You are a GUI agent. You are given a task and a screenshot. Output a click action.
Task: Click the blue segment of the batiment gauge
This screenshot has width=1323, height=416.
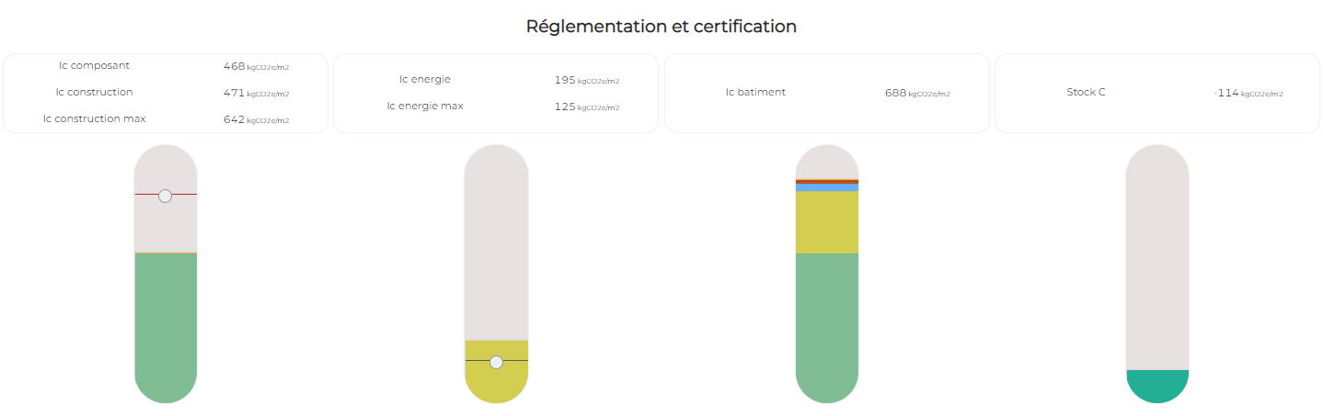(826, 187)
